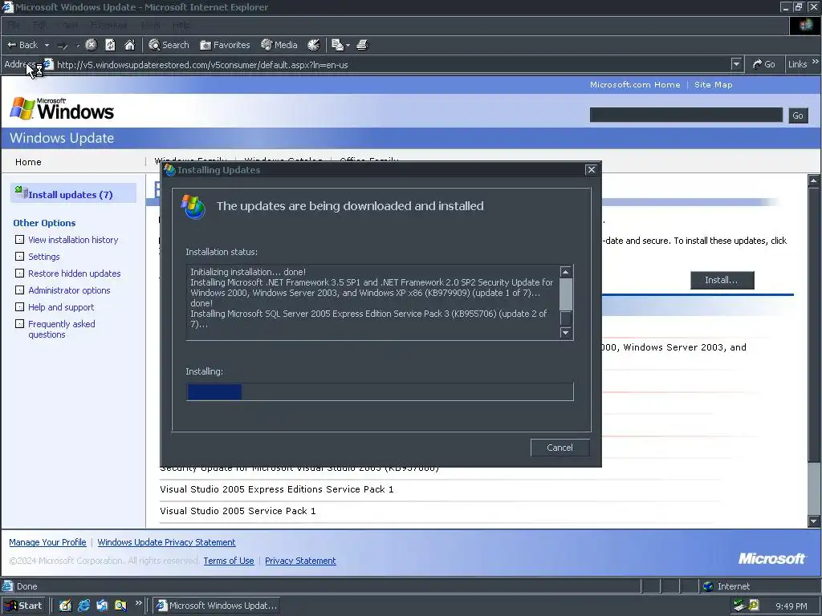Click the page scrollbar down arrow
Image resolution: width=822 pixels, height=616 pixels.
point(814,521)
